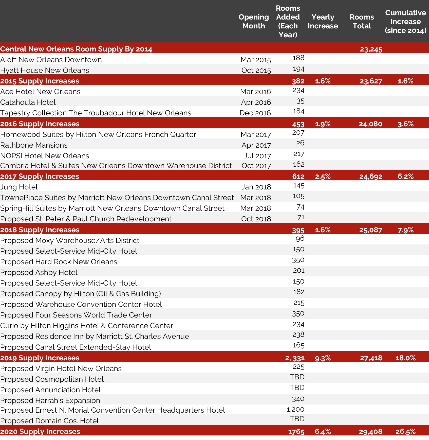Click the Cumulative Increase (since 2014) header
Viewport: 429px width, 440px height.
405,22
